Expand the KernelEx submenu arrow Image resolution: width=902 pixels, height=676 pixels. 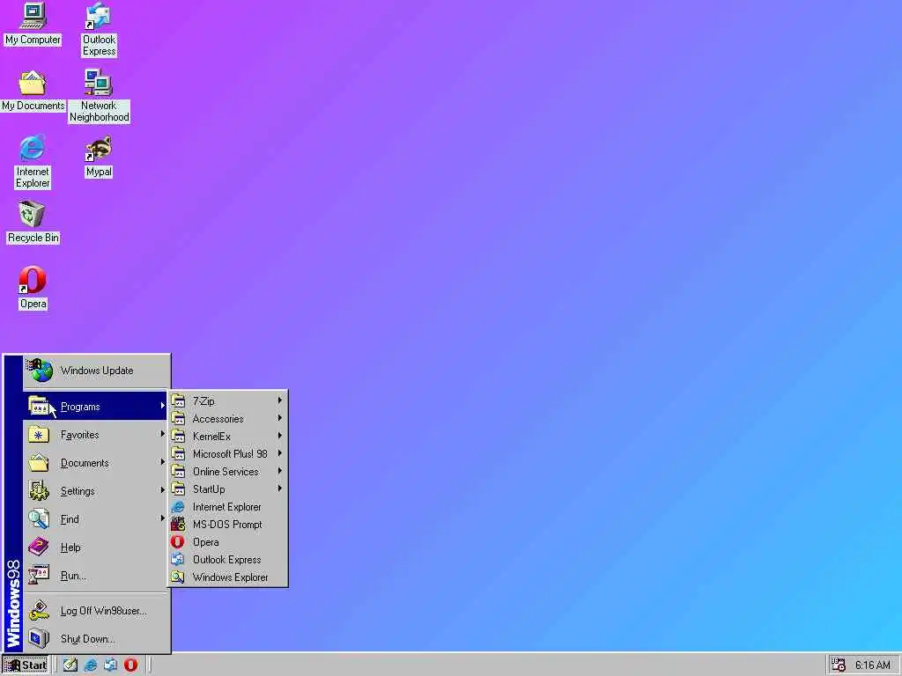279,436
